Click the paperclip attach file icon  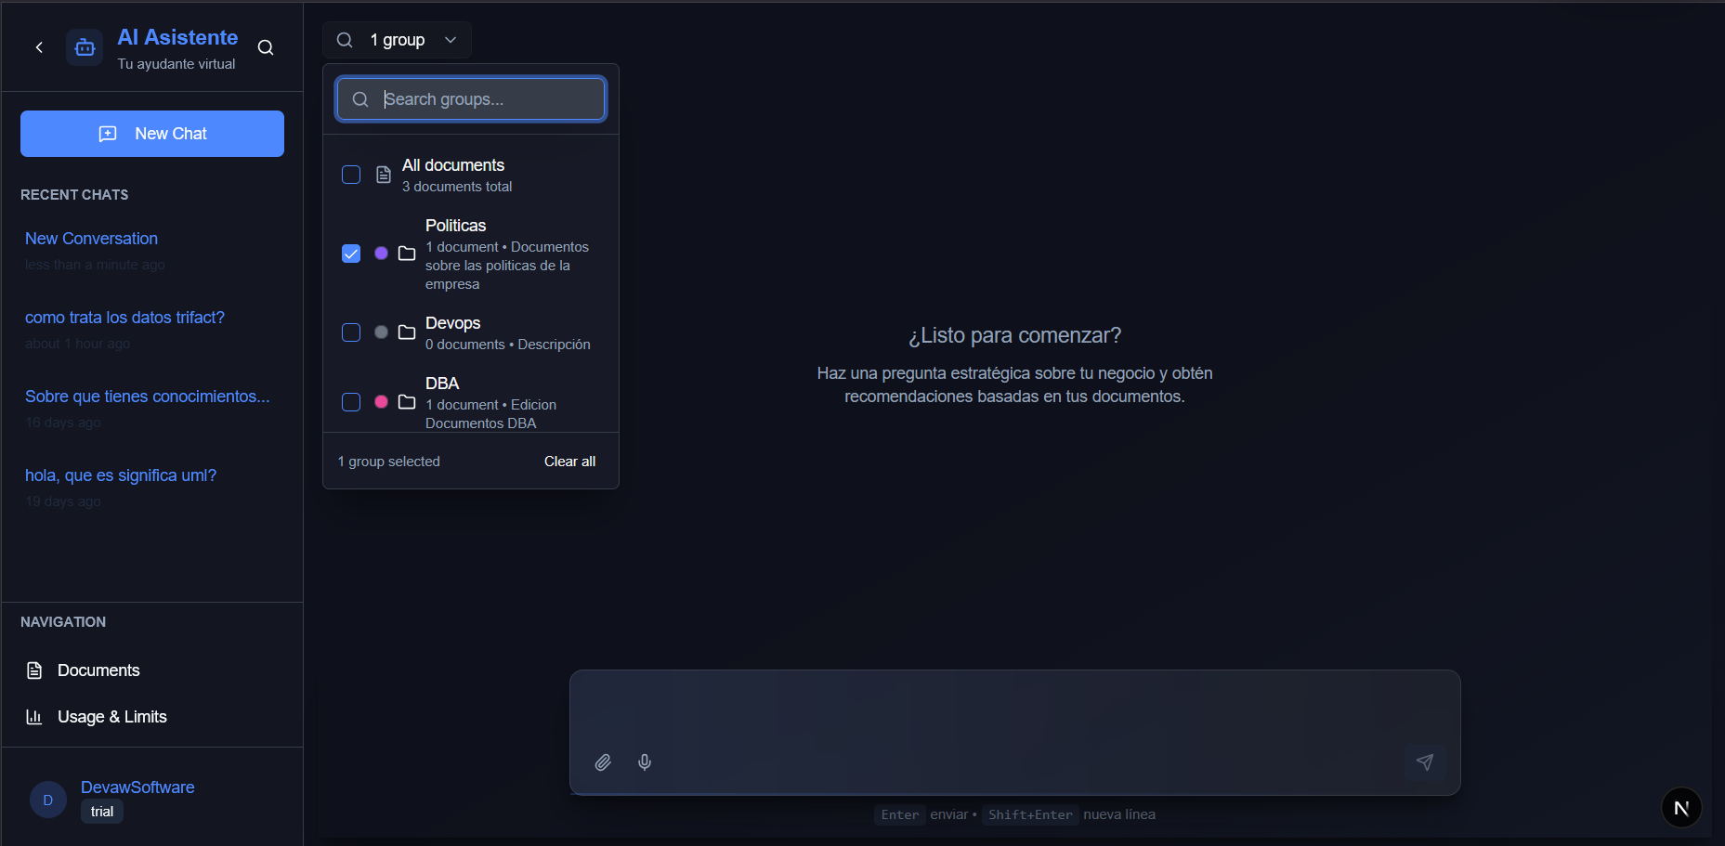[x=603, y=762]
